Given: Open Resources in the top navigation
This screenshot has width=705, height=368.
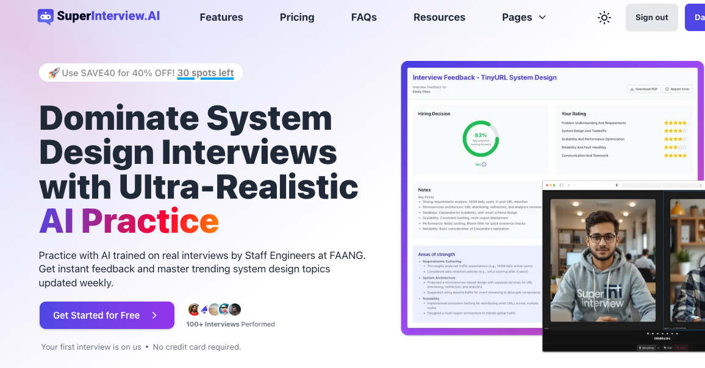Looking at the screenshot, I should pyautogui.click(x=439, y=17).
